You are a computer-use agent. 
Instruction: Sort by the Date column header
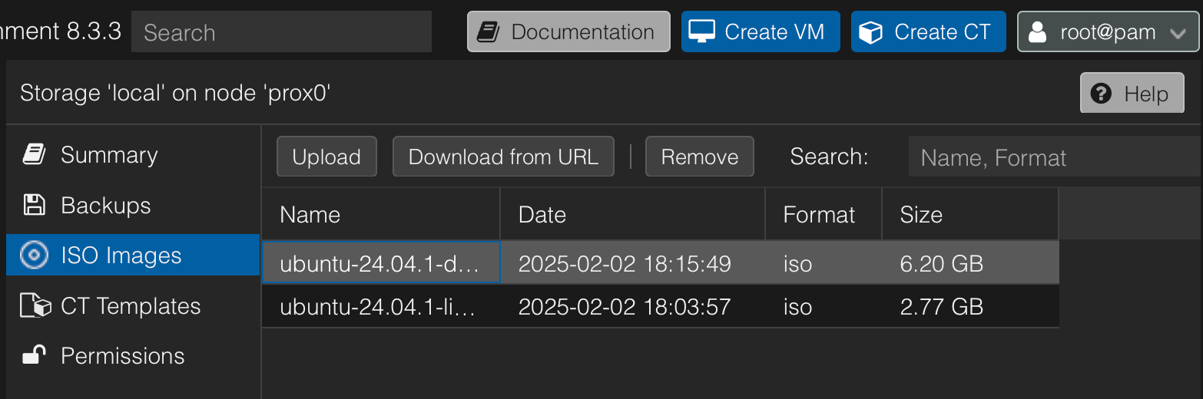pos(631,215)
